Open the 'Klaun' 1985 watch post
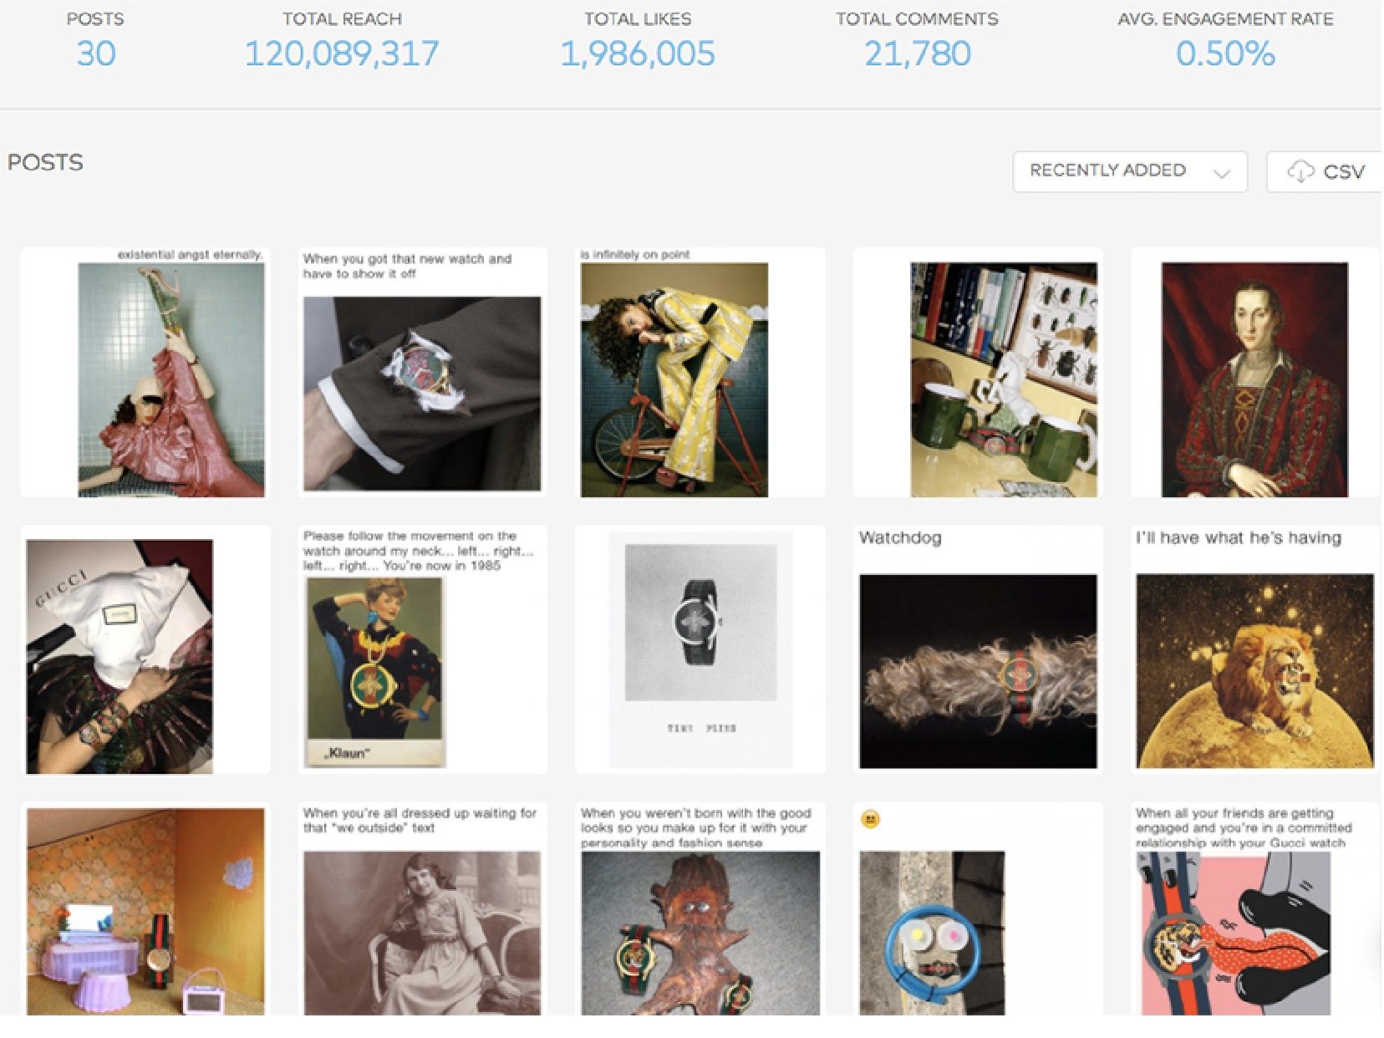Image resolution: width=1384 pixels, height=1038 pixels. 422,649
